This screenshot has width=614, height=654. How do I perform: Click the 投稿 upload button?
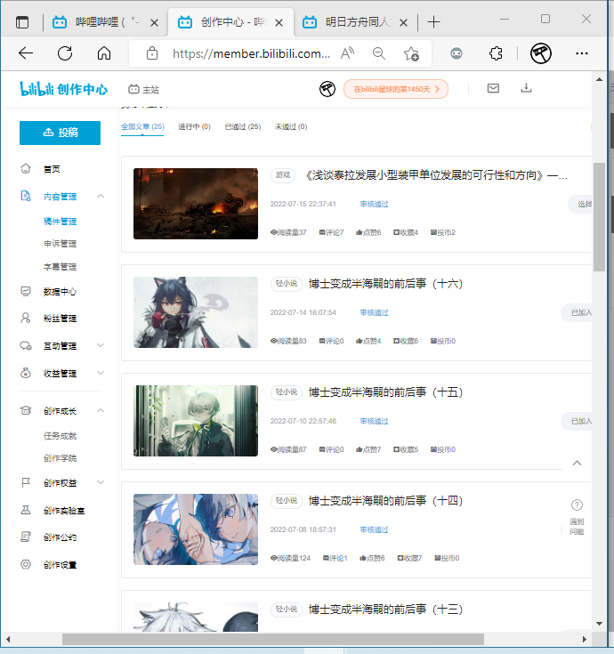[60, 133]
